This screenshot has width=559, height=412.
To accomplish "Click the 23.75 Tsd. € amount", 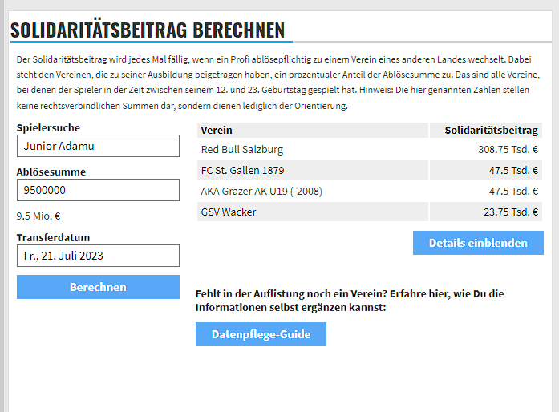I will (511, 212).
